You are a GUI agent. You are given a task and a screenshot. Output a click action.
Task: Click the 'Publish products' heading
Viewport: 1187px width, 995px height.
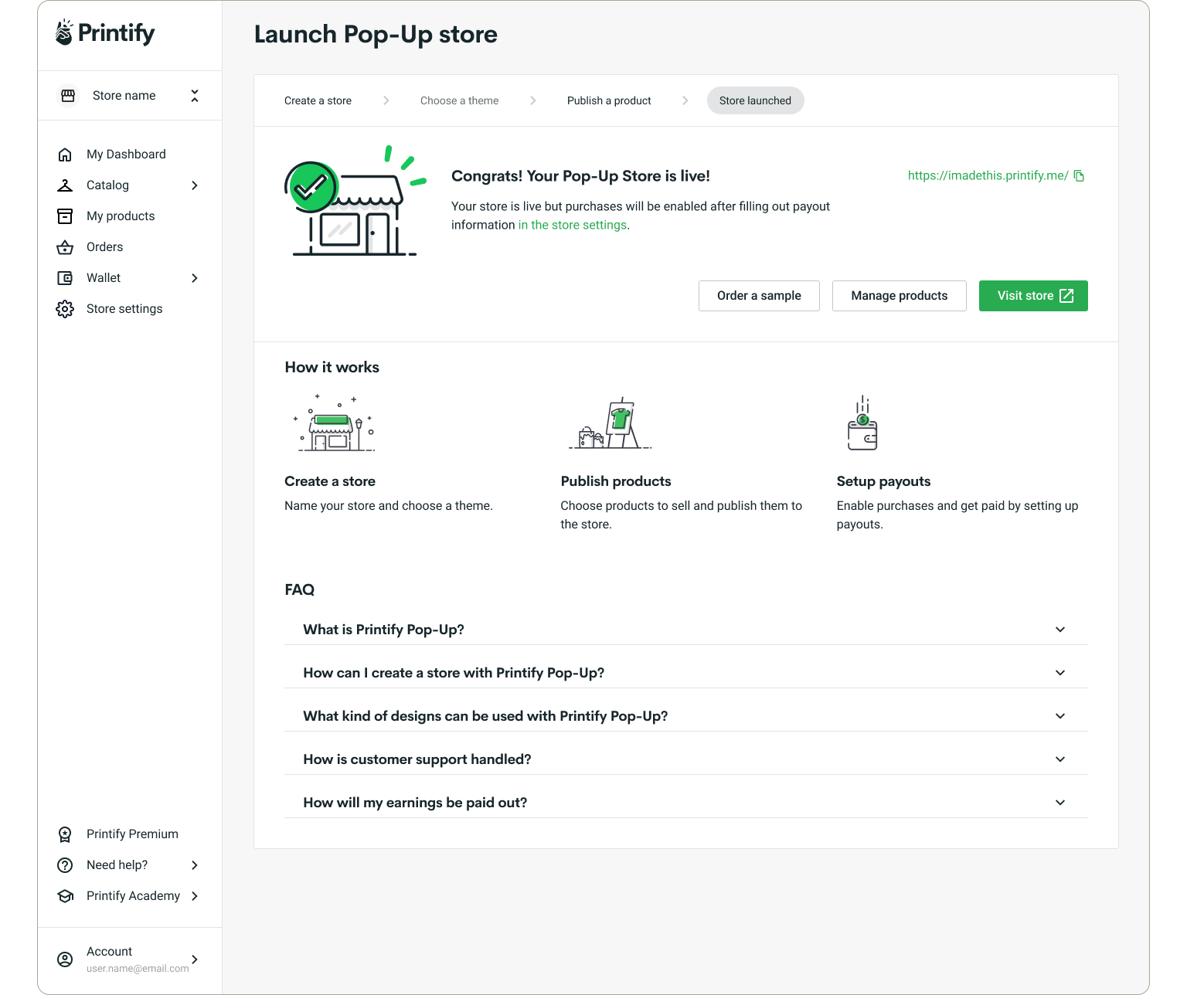(x=616, y=481)
